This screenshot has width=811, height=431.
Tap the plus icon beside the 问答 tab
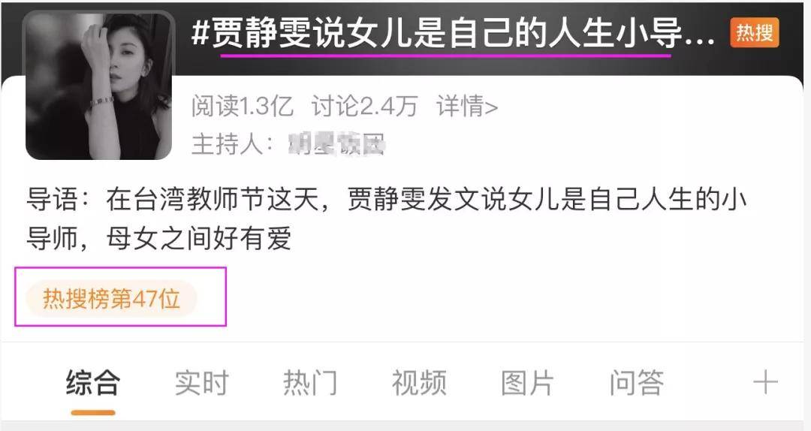[x=765, y=384]
